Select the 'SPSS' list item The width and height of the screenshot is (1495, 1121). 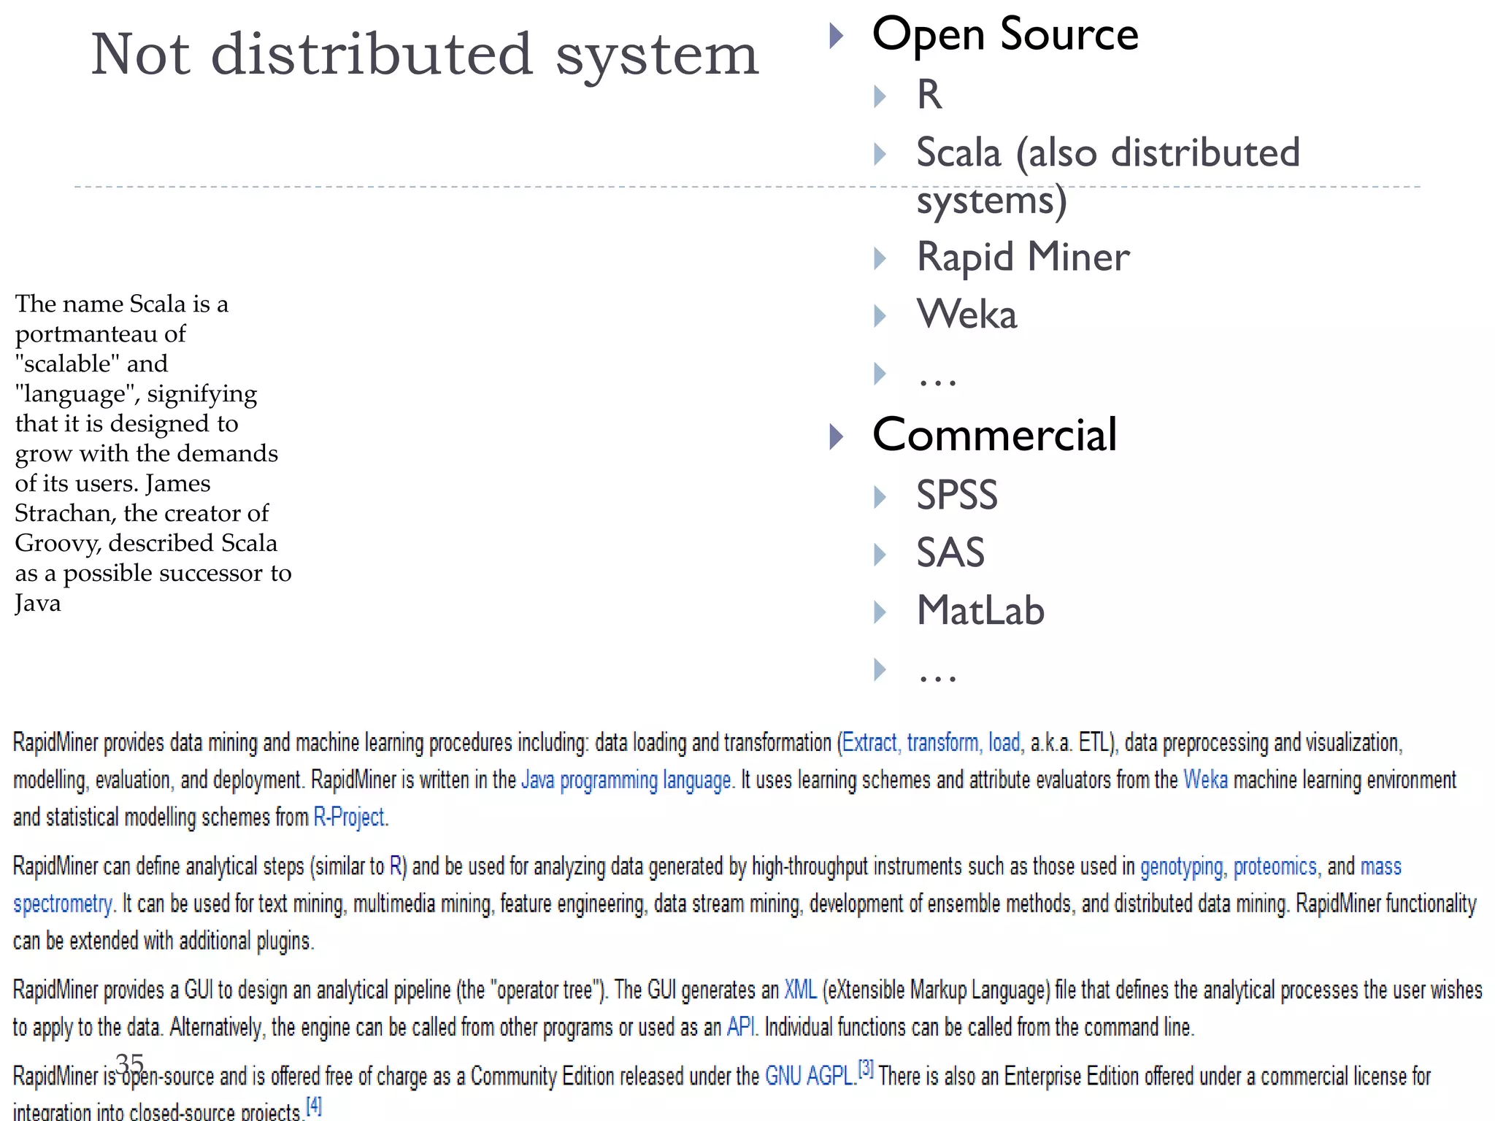(x=957, y=496)
